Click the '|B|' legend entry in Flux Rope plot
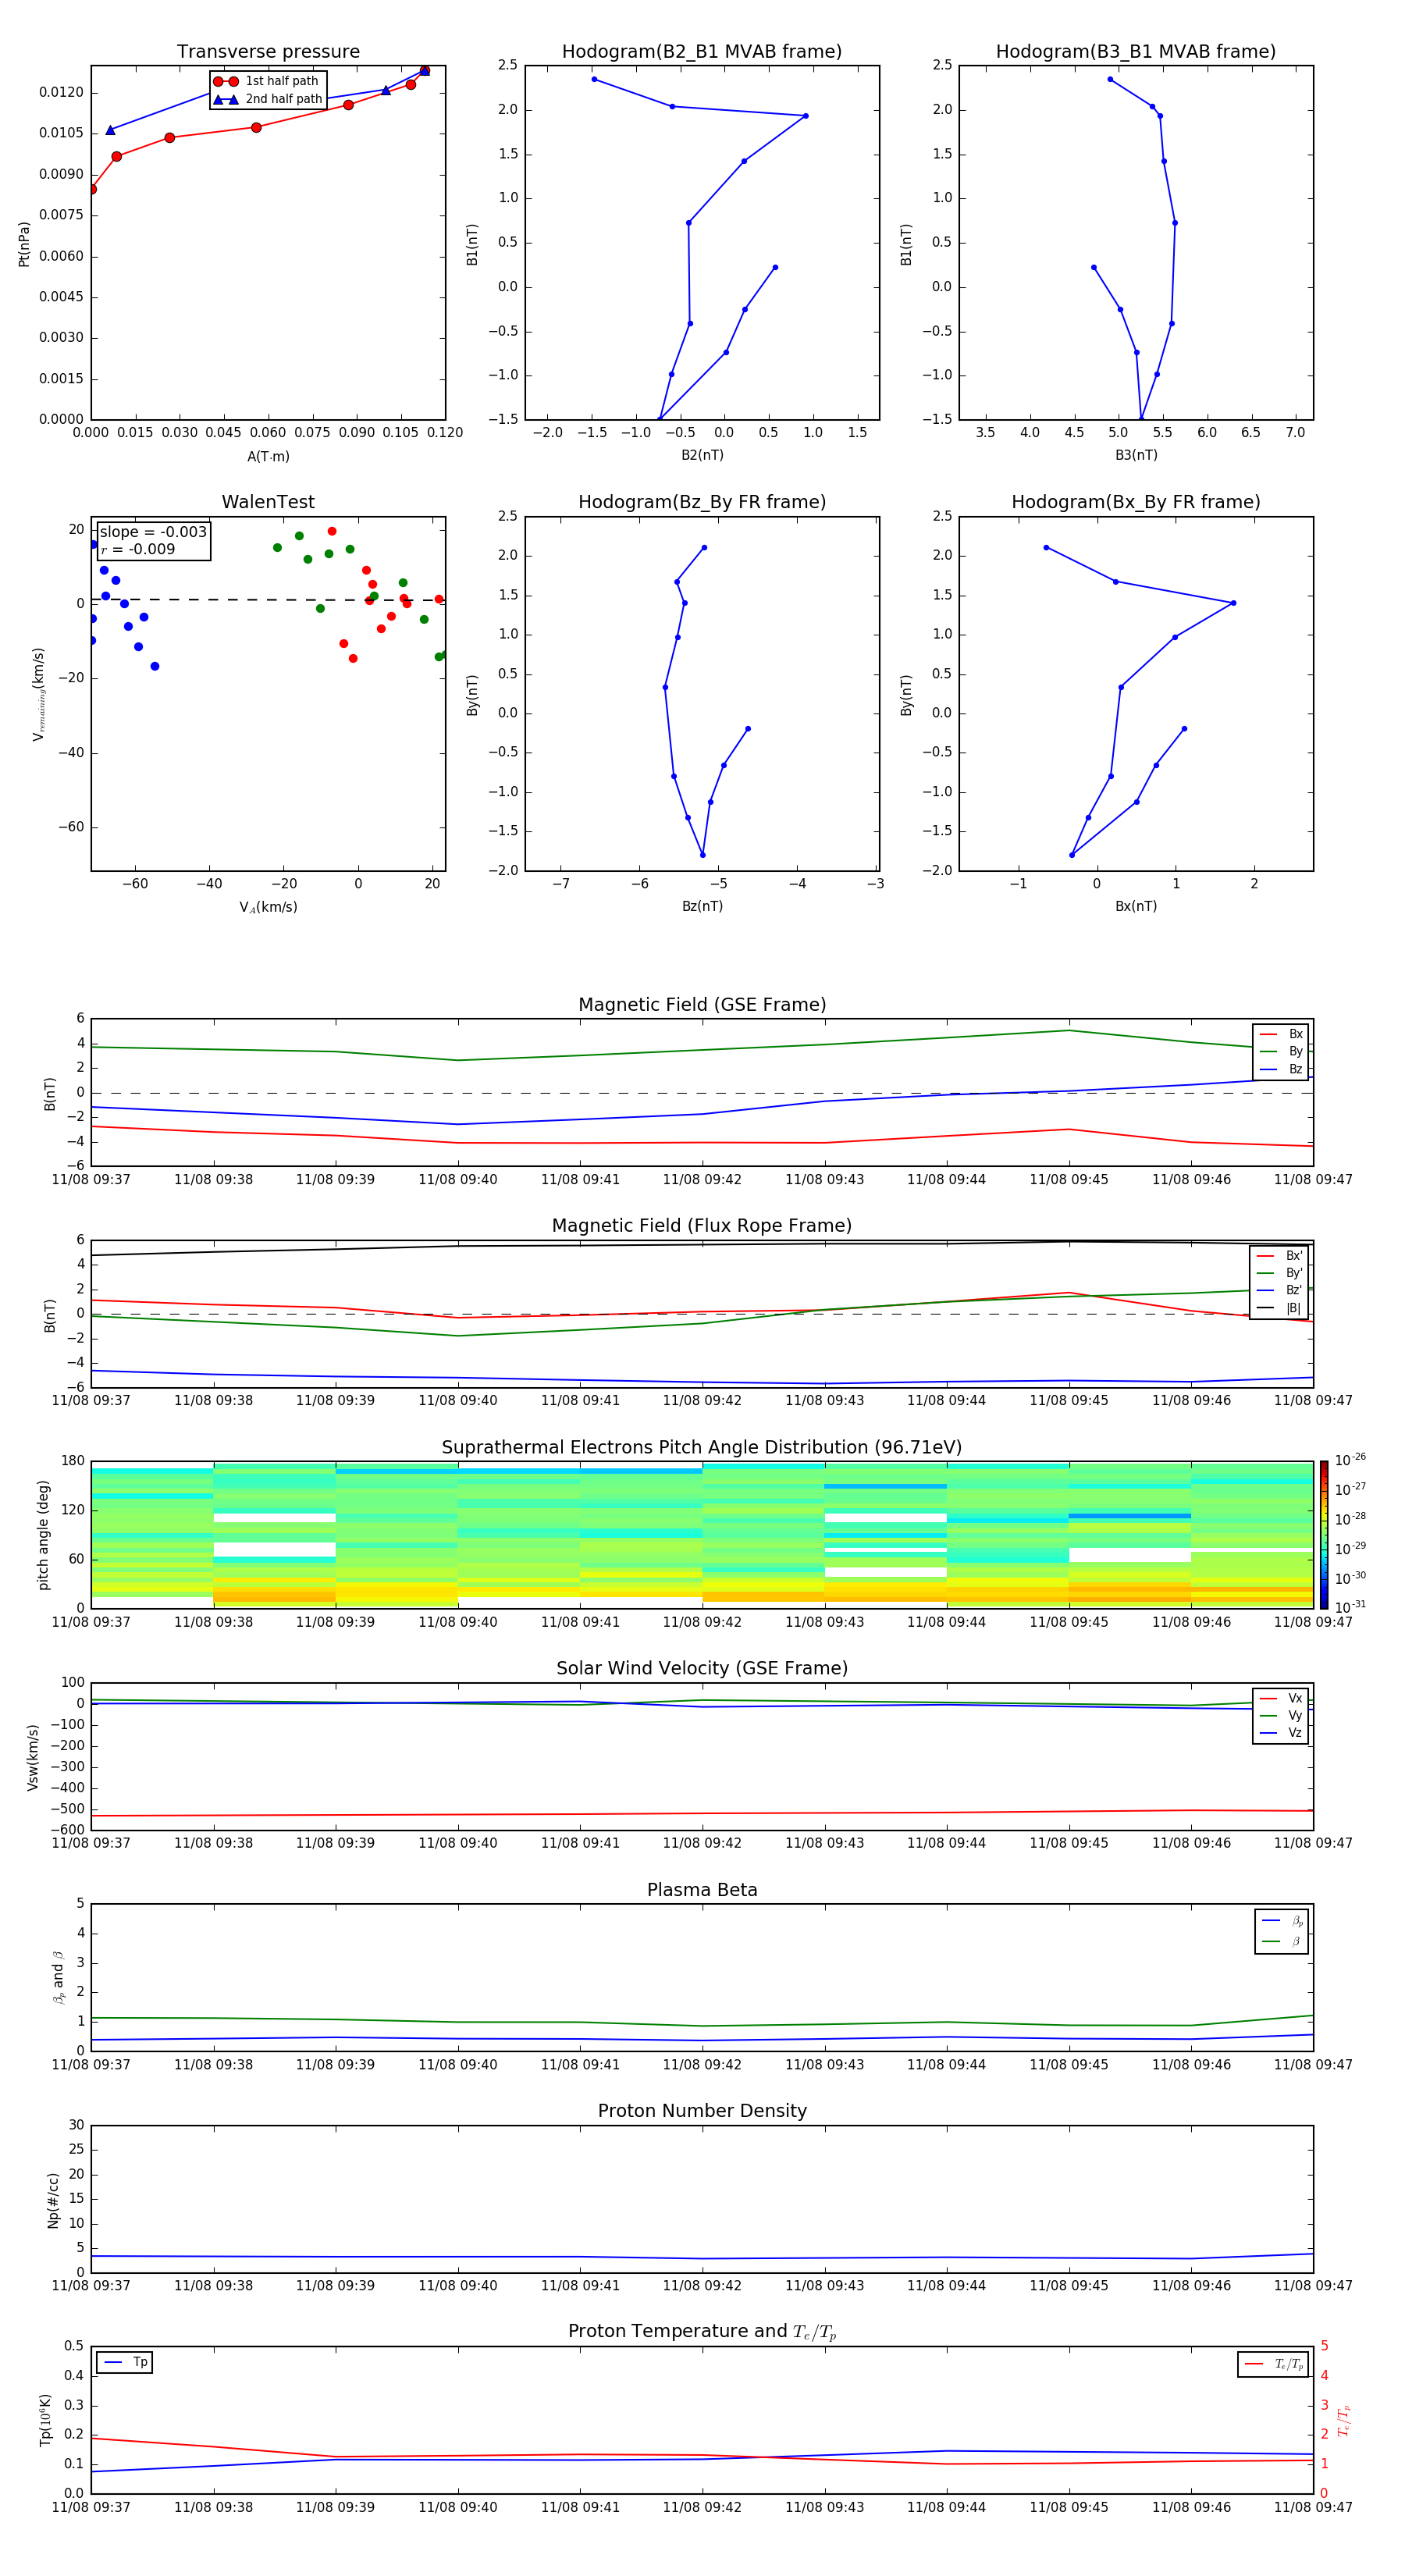 (x=1280, y=1308)
